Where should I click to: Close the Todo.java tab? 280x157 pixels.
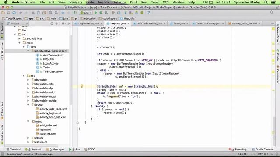[x=187, y=24]
